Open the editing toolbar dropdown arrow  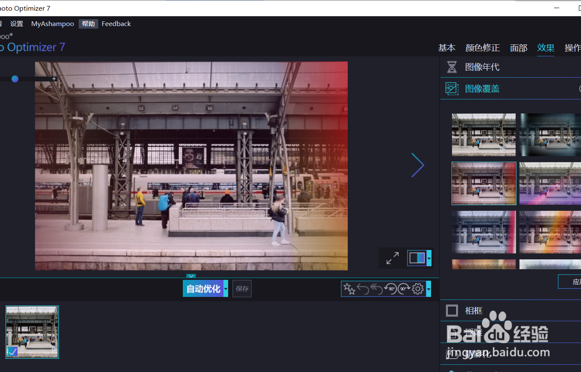[428, 289]
